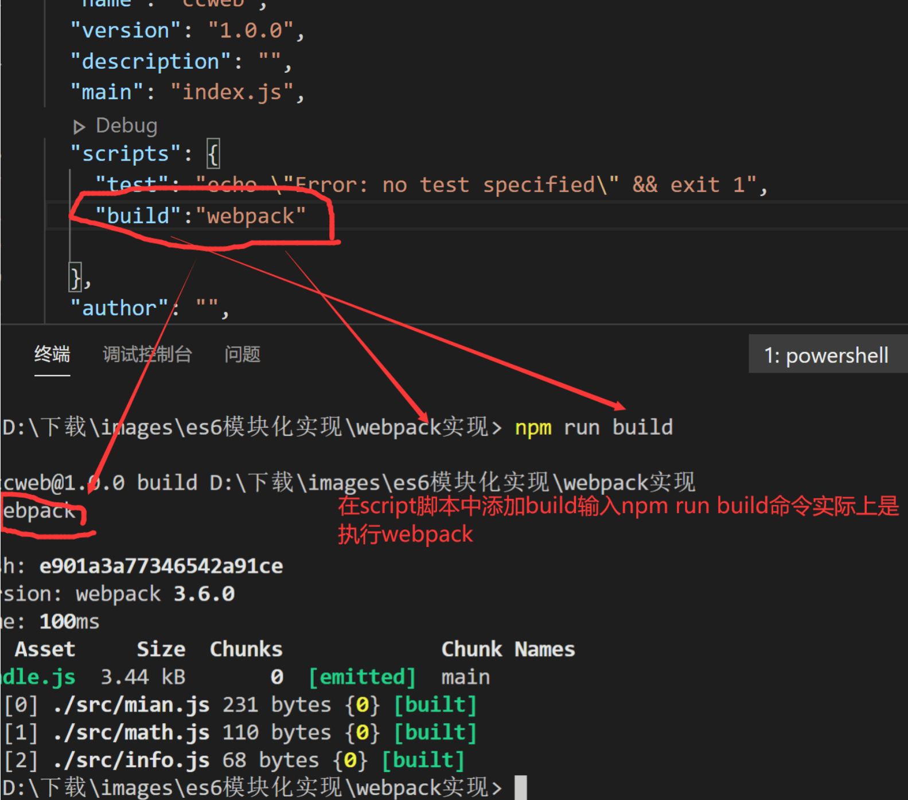Click the 100ms build time value
This screenshot has width=908, height=800.
(69, 622)
